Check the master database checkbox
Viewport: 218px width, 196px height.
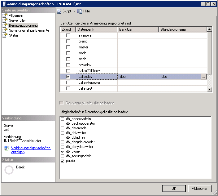[x=68, y=47]
